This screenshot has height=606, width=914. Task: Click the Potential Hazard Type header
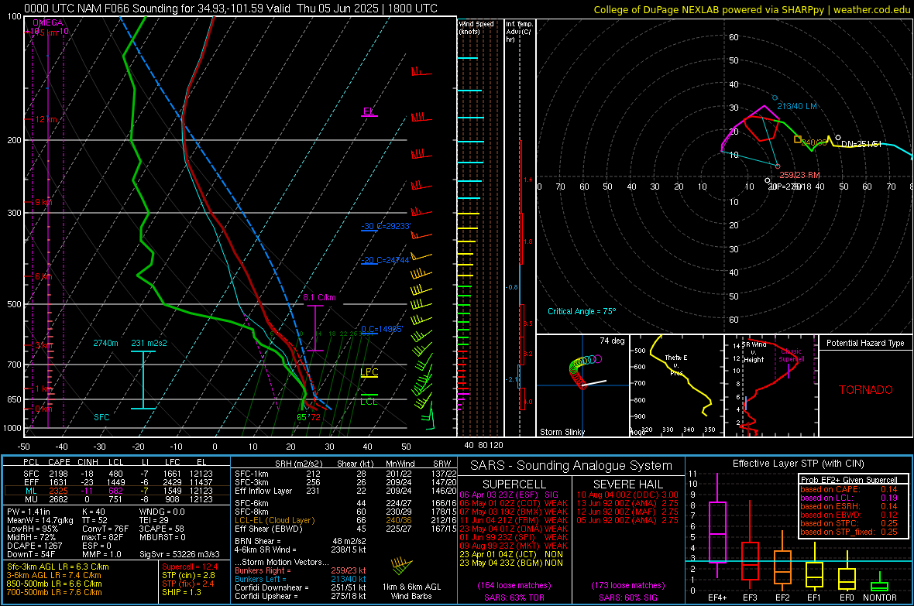pos(865,343)
